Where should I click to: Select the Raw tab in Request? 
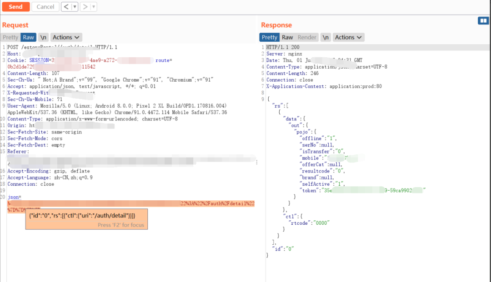[28, 37]
